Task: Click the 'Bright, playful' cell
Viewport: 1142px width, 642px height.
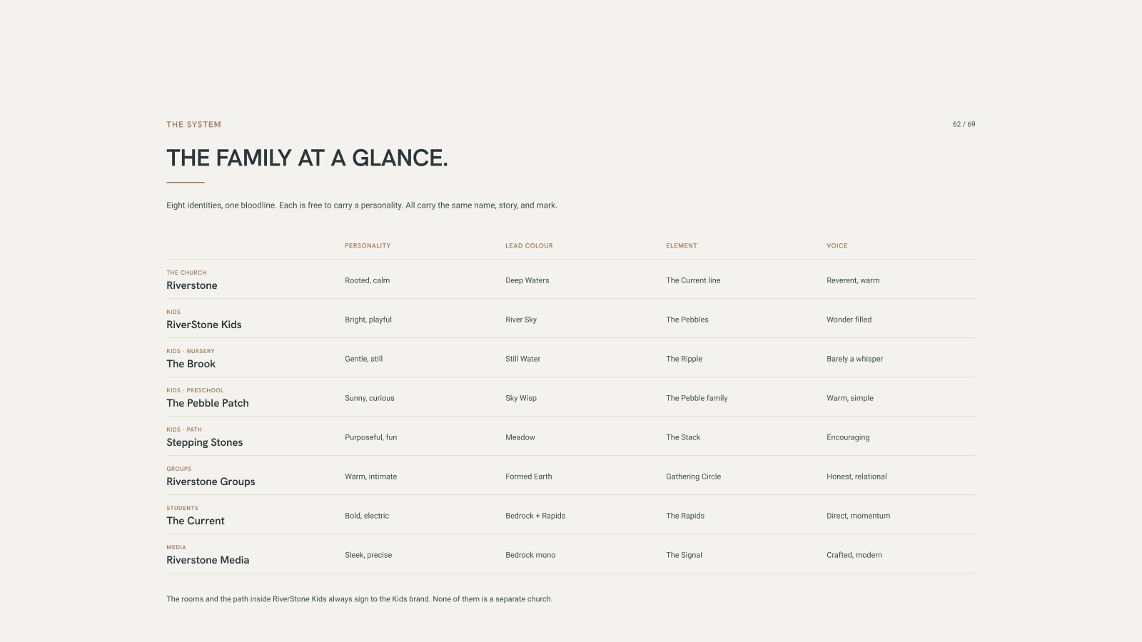Action: point(368,320)
